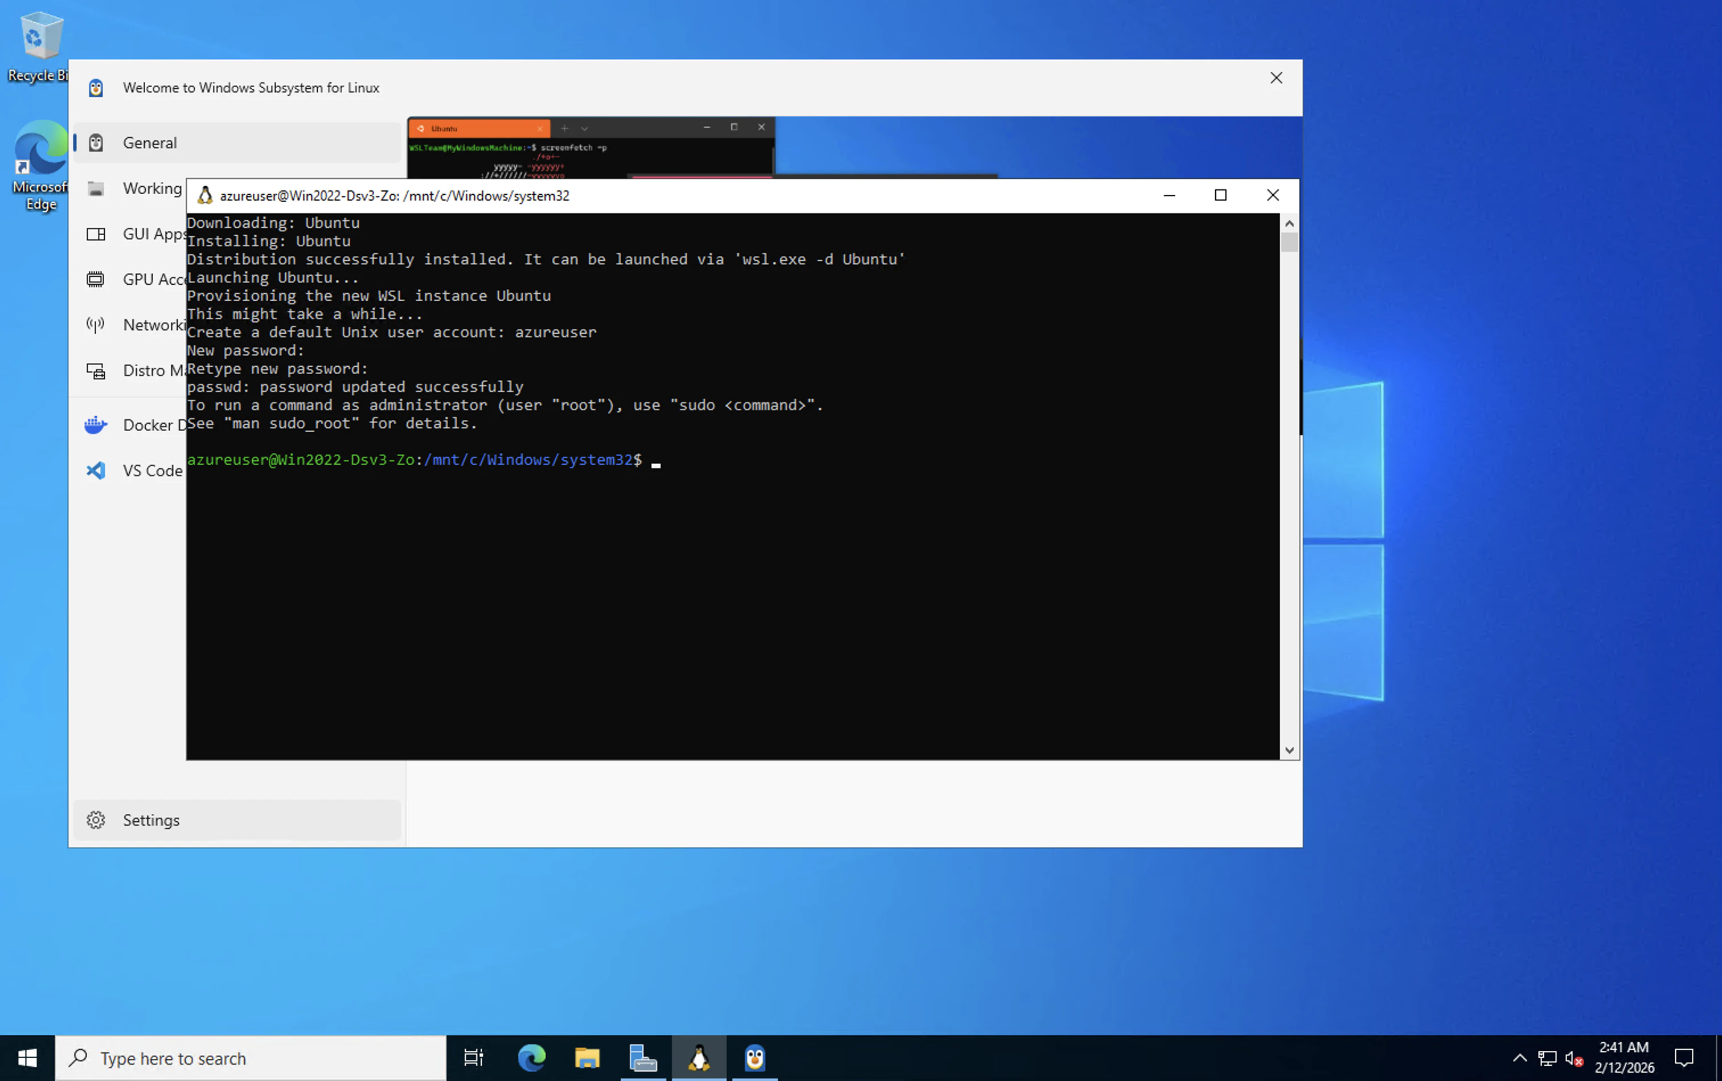Open the Docker Desktop sidebar entry
The width and height of the screenshot is (1722, 1081).
click(130, 425)
